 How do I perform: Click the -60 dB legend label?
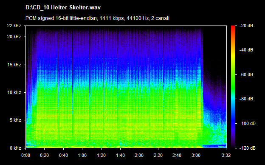pos(246,74)
